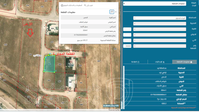
Task: Click parcel 557 on the map
Action: click(x=27, y=90)
